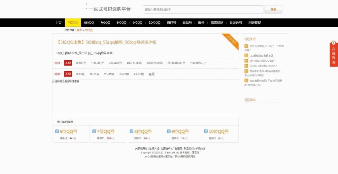Open 极品号 in the navigation bar

tap(187, 23)
